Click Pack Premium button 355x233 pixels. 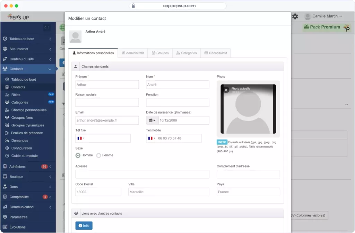[327, 27]
